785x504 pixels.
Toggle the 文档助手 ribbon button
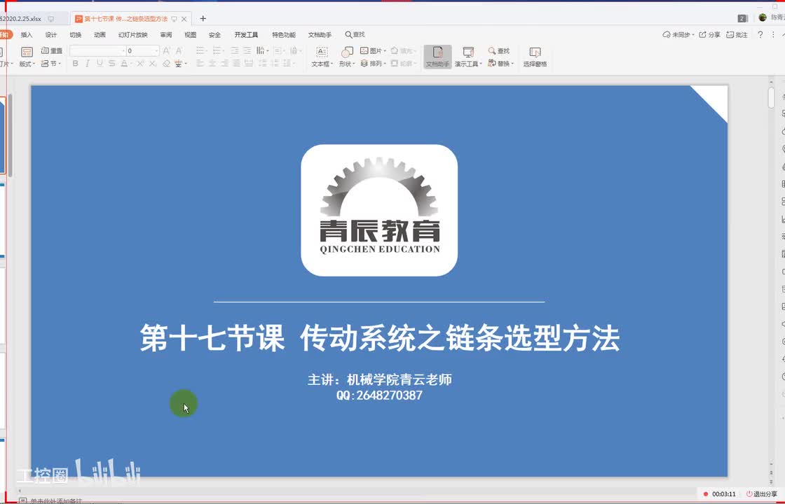pos(437,57)
